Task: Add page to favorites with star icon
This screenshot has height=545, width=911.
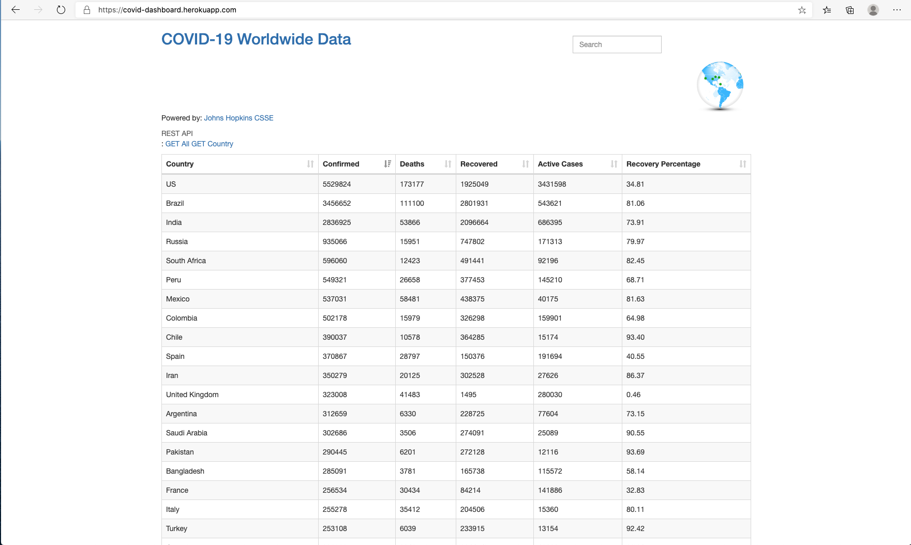Action: click(802, 10)
